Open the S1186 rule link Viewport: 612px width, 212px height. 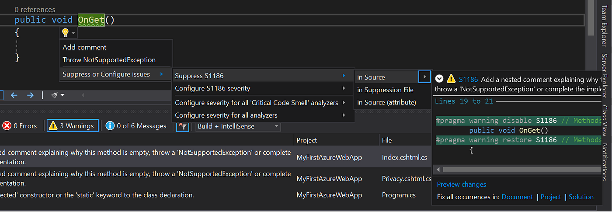468,79
